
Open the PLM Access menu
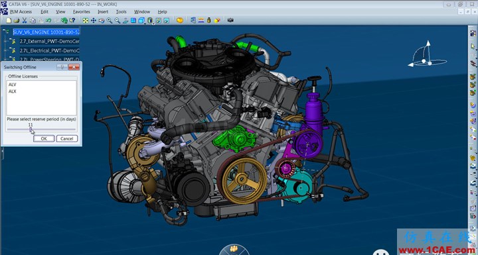click(x=21, y=11)
